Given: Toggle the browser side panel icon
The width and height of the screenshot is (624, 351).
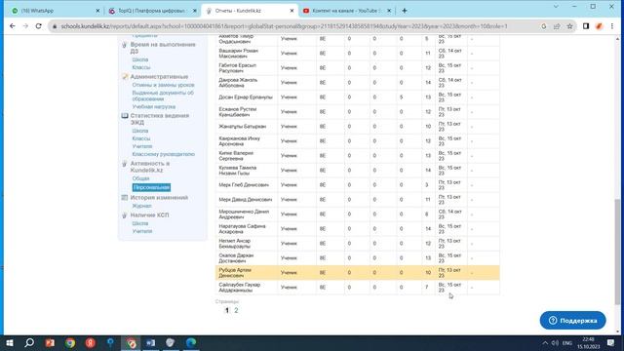Looking at the screenshot, I should pos(586,26).
